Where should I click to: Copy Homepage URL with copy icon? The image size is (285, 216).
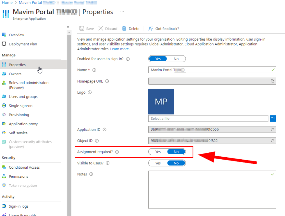(272, 81)
